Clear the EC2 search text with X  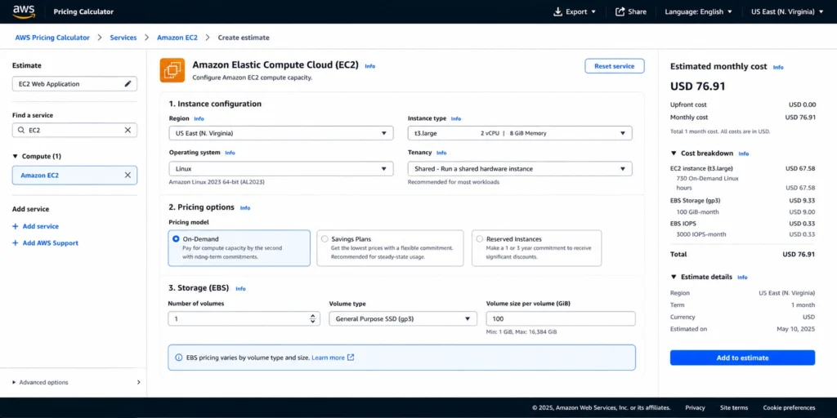pyautogui.click(x=128, y=130)
